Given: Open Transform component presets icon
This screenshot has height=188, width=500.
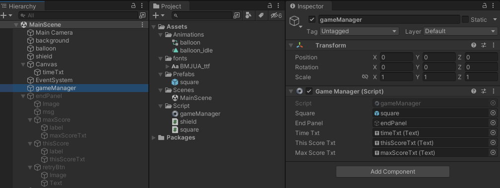Looking at the screenshot, I should (x=484, y=45).
